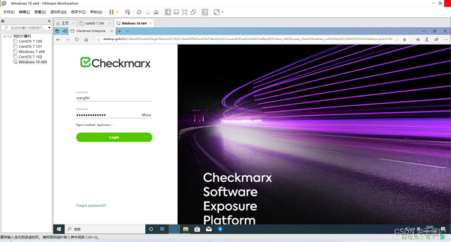Open the 帮助(H) menu
451x242 pixels.
point(96,12)
